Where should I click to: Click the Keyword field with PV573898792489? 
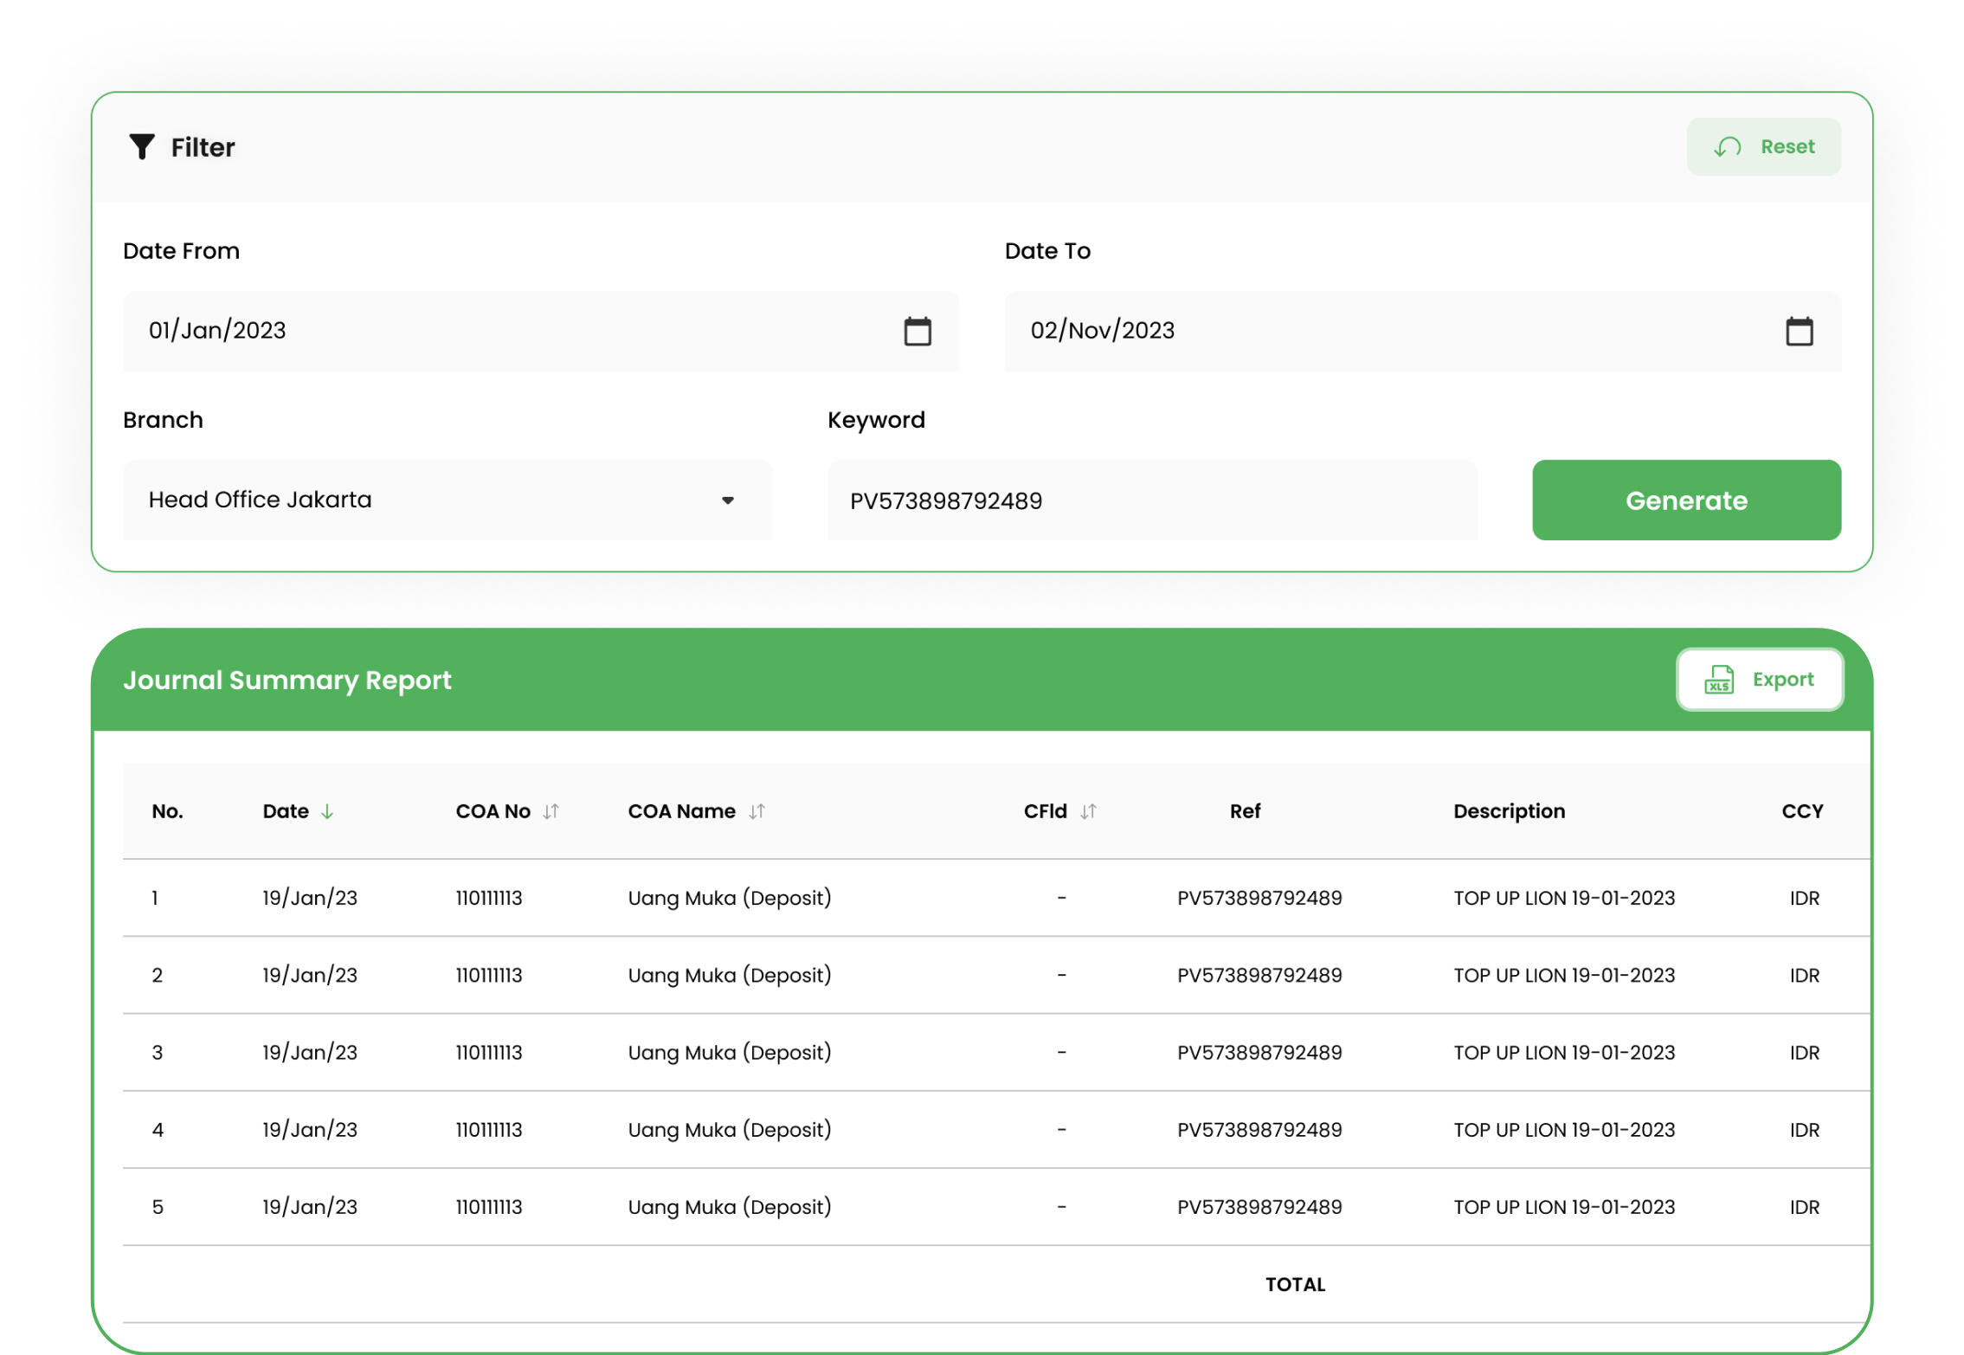tap(1151, 500)
